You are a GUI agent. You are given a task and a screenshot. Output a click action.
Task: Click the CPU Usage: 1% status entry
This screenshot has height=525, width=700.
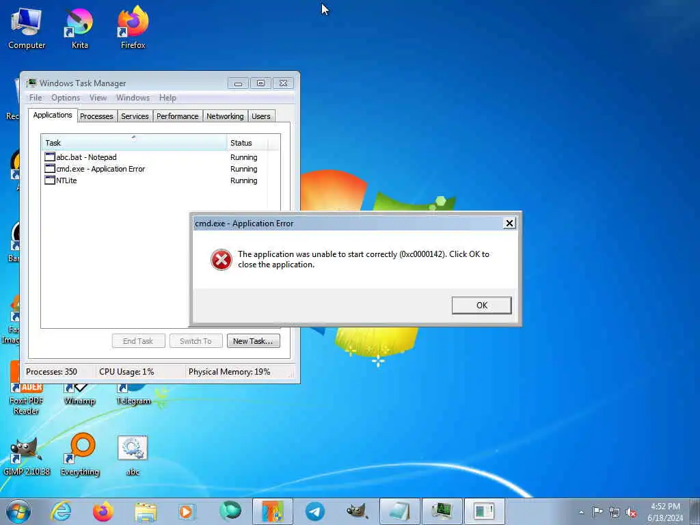tap(126, 371)
